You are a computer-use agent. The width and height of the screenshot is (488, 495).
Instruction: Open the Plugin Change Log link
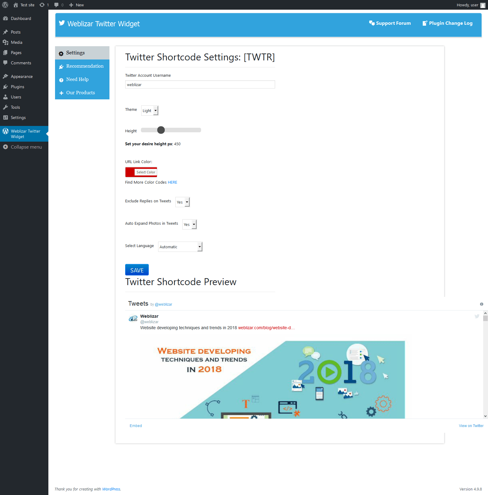click(447, 23)
